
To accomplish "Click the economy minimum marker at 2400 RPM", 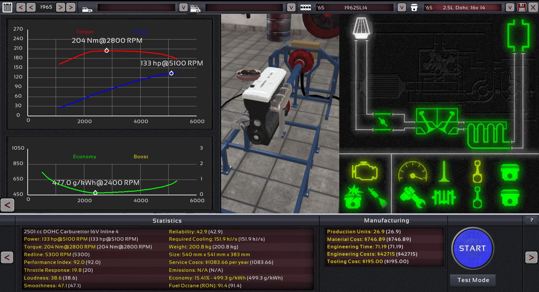I will (x=95, y=193).
